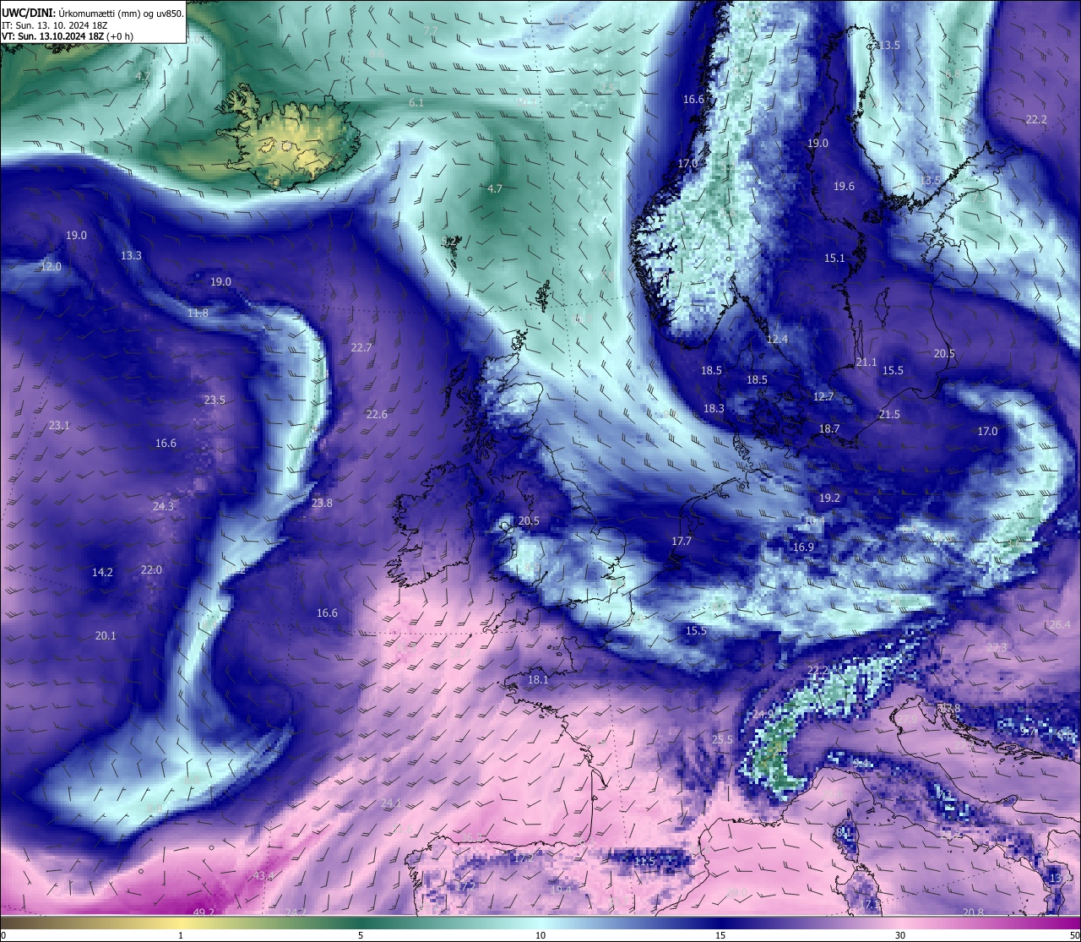Click the 19.2 value label

click(829, 498)
